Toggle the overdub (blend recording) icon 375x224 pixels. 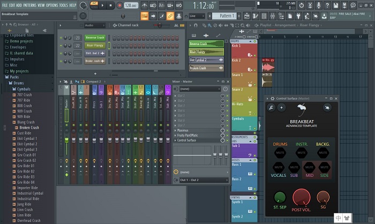pos(170,5)
